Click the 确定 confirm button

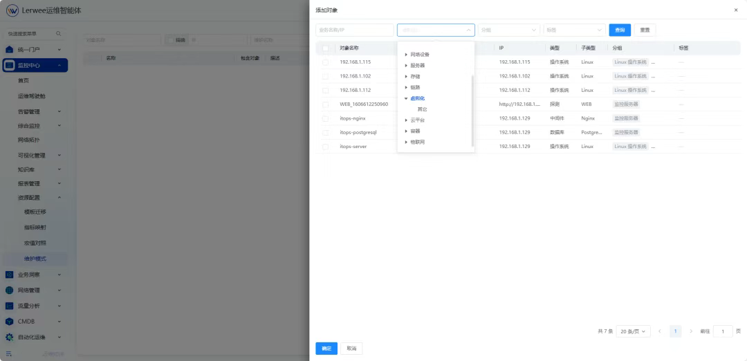pos(326,349)
